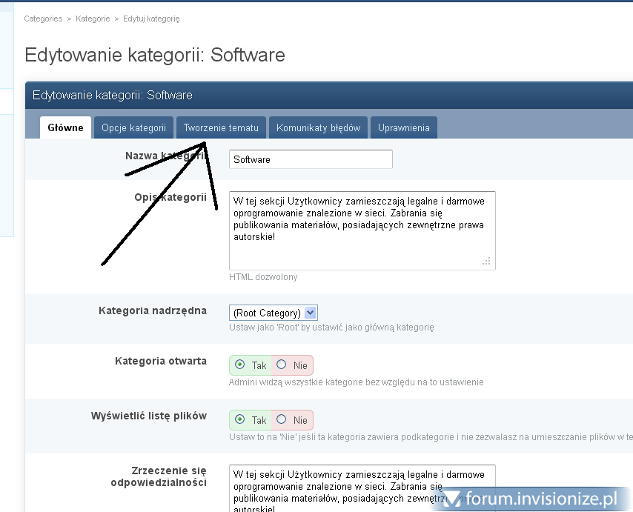Click the Zrzeczenie się odpowiedzialności text area
The width and height of the screenshot is (633, 512).
click(x=362, y=485)
